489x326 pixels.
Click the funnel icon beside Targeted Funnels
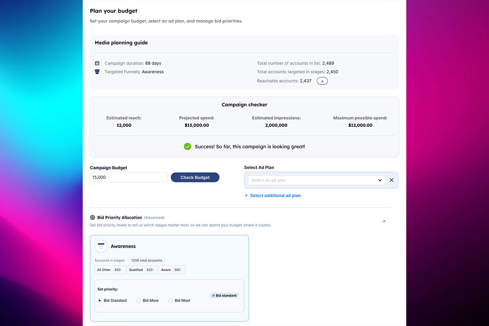(97, 72)
